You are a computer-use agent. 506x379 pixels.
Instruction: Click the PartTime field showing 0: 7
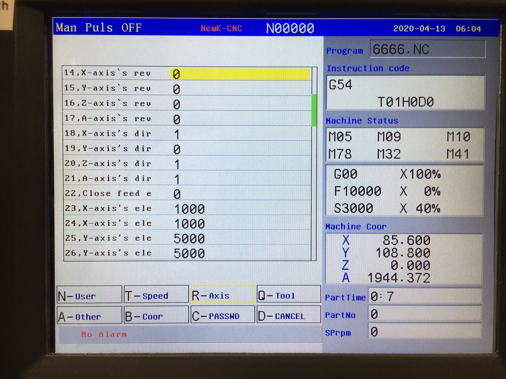click(425, 297)
